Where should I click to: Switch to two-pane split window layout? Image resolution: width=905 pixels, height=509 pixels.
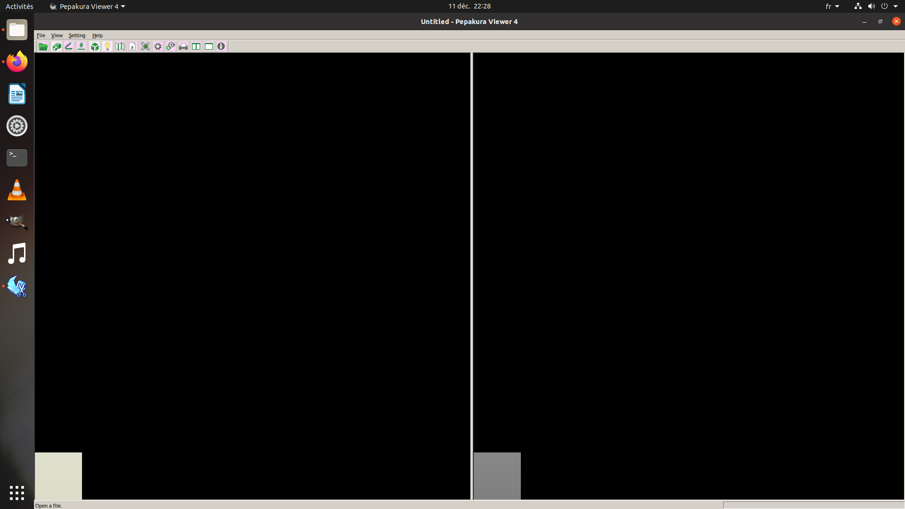196,46
